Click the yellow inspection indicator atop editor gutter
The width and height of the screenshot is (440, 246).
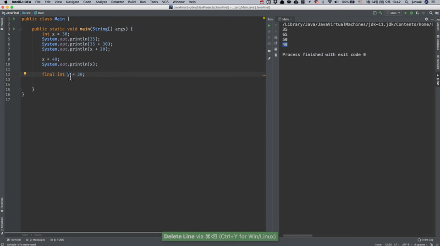[x=264, y=18]
